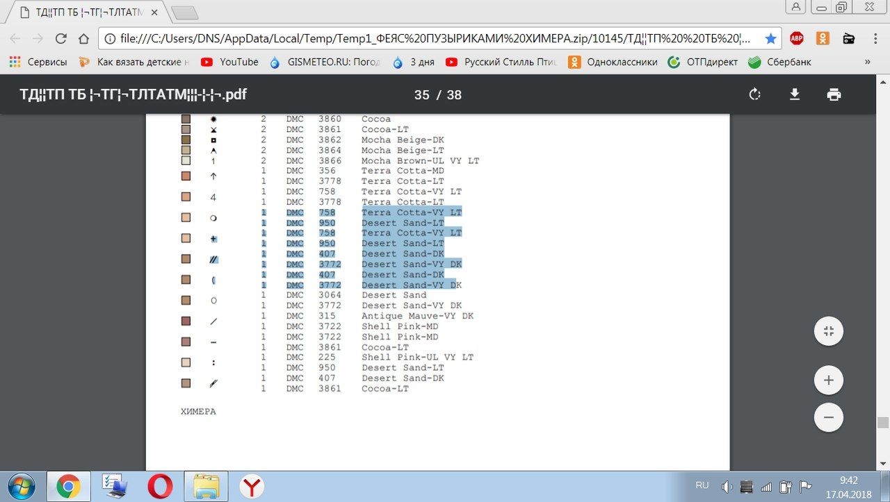This screenshot has width=890, height=502.
Task: Print the PDF document
Action: click(834, 95)
